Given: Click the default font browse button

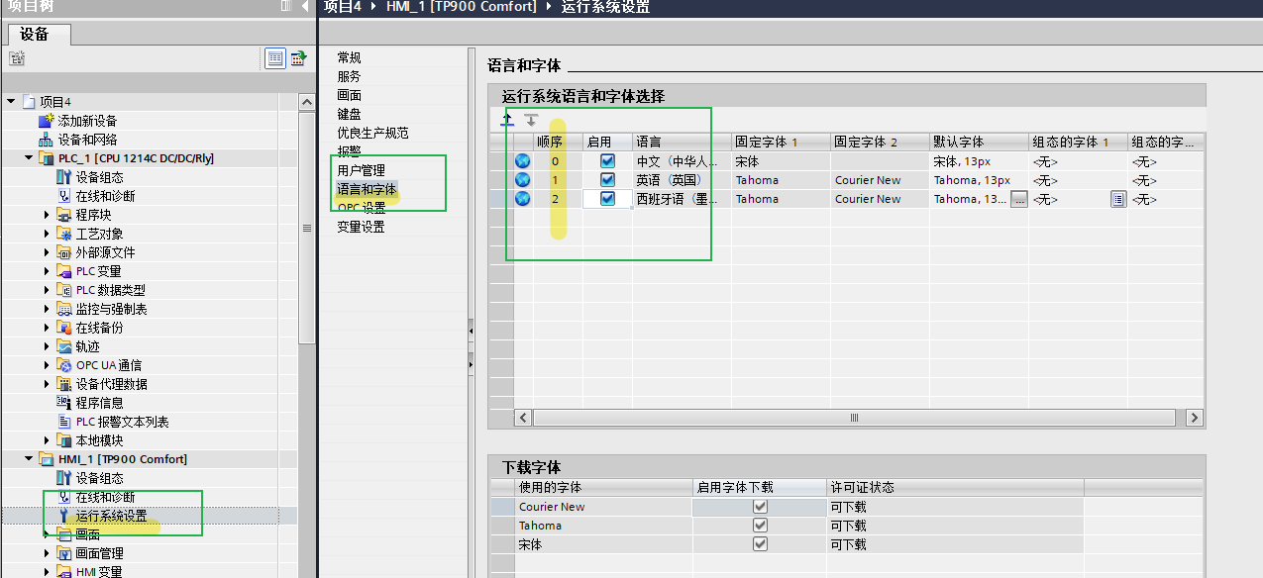Looking at the screenshot, I should [1018, 199].
